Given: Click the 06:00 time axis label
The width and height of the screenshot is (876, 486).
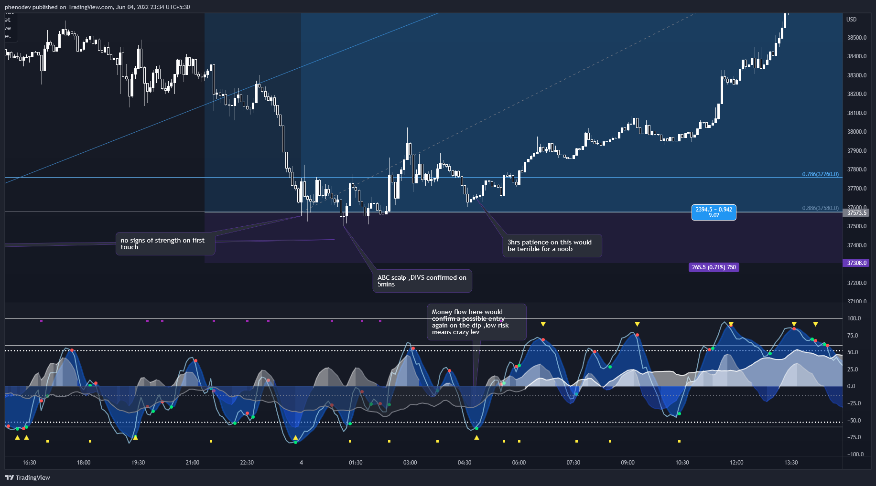Looking at the screenshot, I should point(519,463).
